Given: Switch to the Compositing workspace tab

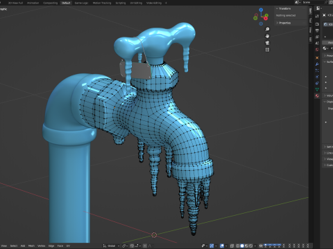Looking at the screenshot, I should (51, 3).
